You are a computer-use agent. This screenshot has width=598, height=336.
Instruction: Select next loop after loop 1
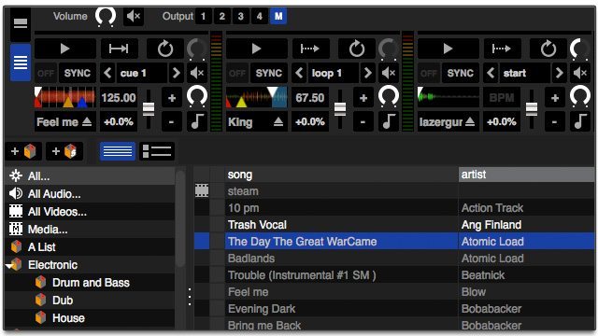coord(367,73)
